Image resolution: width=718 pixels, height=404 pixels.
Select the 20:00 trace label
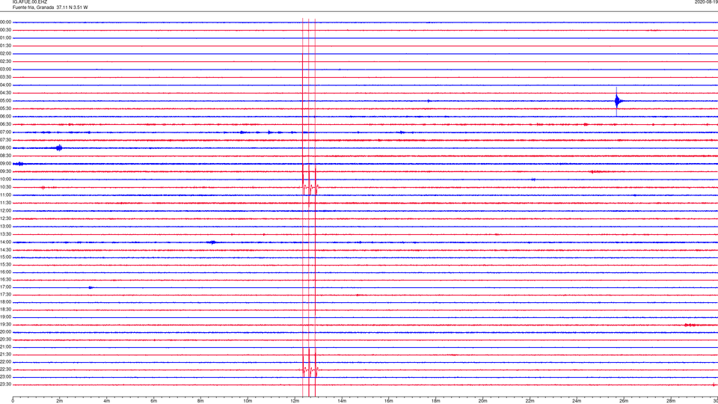[5, 332]
